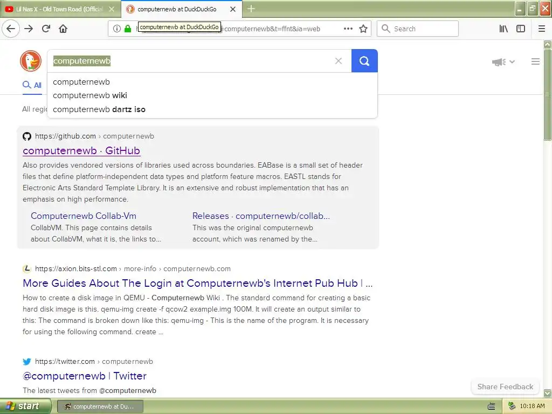The height and width of the screenshot is (414, 552).
Task: Click the Twitter bird favicon
Action: point(27,362)
